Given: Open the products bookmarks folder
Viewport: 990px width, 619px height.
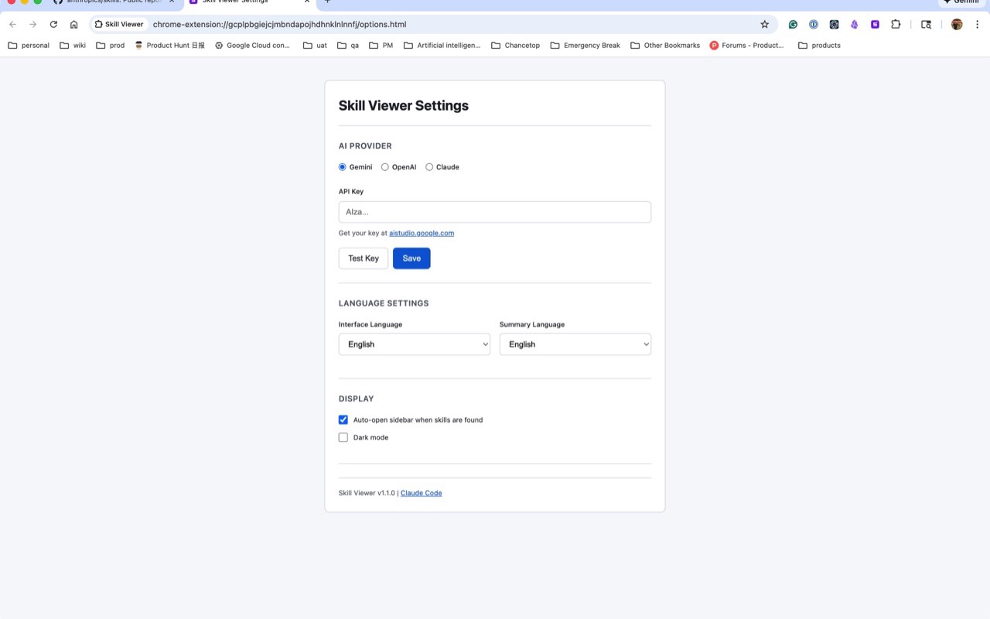Looking at the screenshot, I should click(x=819, y=46).
